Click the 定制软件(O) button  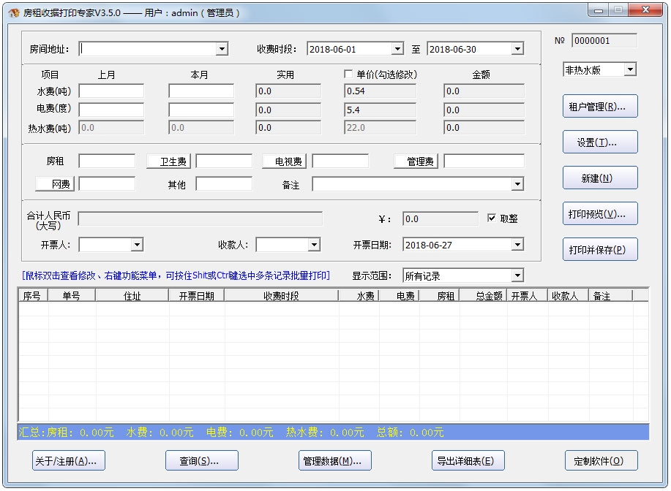[601, 460]
